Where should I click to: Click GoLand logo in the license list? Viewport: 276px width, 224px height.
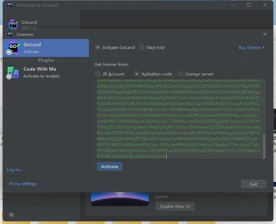pos(13,48)
